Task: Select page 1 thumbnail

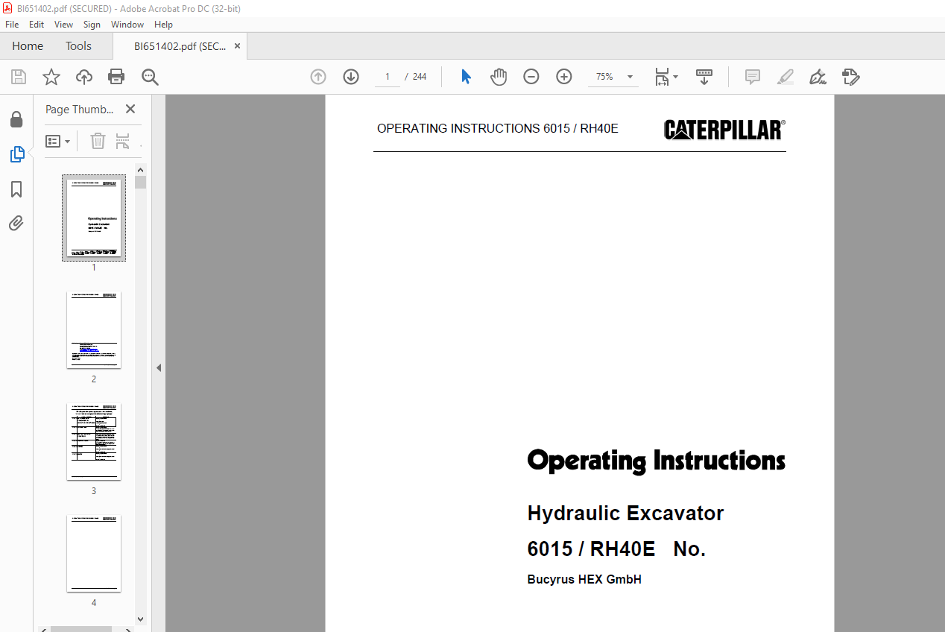Action: click(x=94, y=218)
